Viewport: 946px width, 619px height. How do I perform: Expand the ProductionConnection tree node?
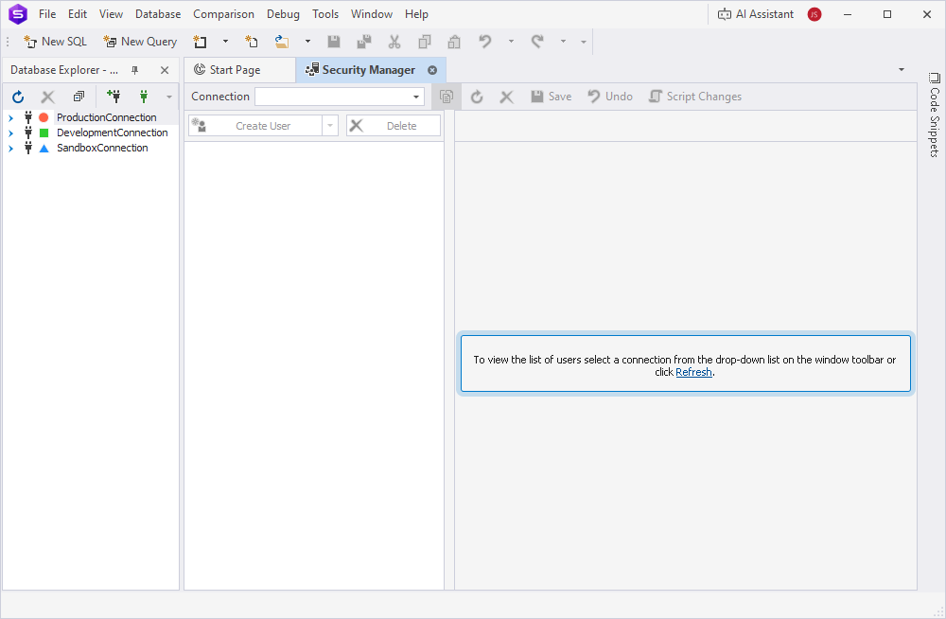click(9, 117)
